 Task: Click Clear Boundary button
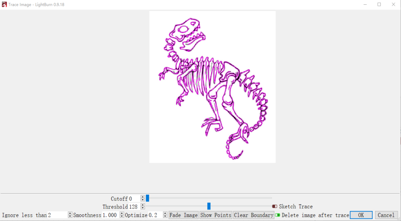(253, 215)
